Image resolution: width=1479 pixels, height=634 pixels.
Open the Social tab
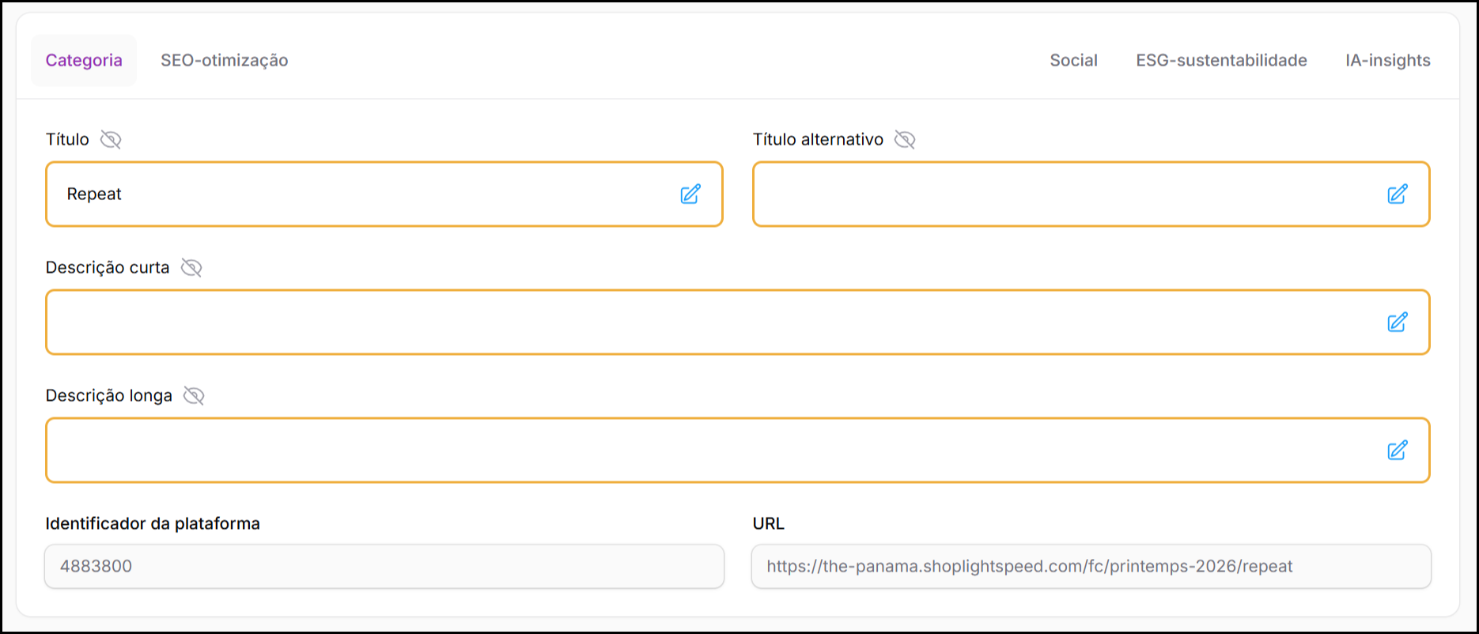tap(1073, 61)
